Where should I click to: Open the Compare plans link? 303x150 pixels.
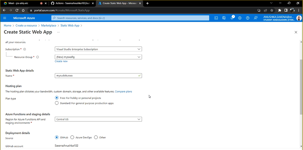[123, 91]
